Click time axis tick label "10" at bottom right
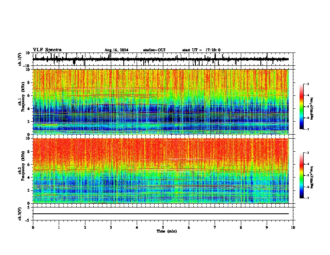Viewport: 330px width, 255px height. pos(293,227)
